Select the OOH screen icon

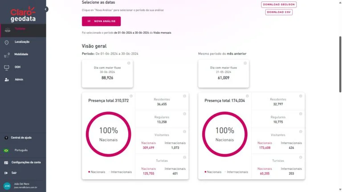point(6,67)
